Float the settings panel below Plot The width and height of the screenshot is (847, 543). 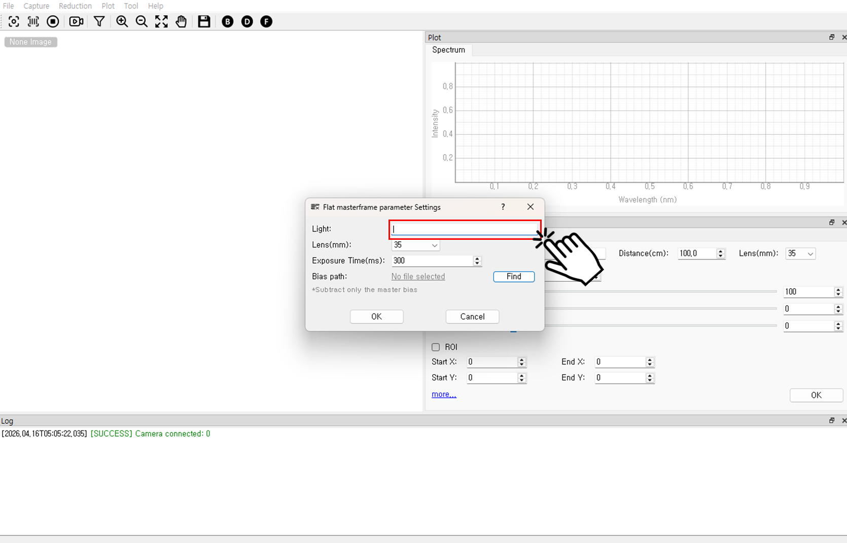832,222
